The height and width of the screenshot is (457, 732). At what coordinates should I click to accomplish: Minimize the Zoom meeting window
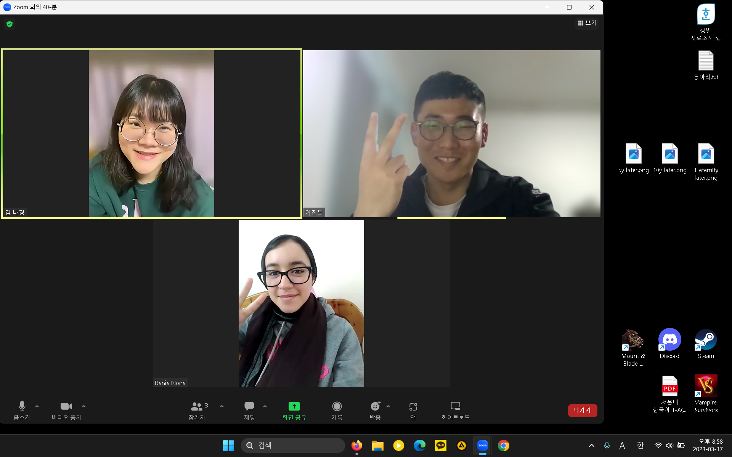[x=547, y=7]
